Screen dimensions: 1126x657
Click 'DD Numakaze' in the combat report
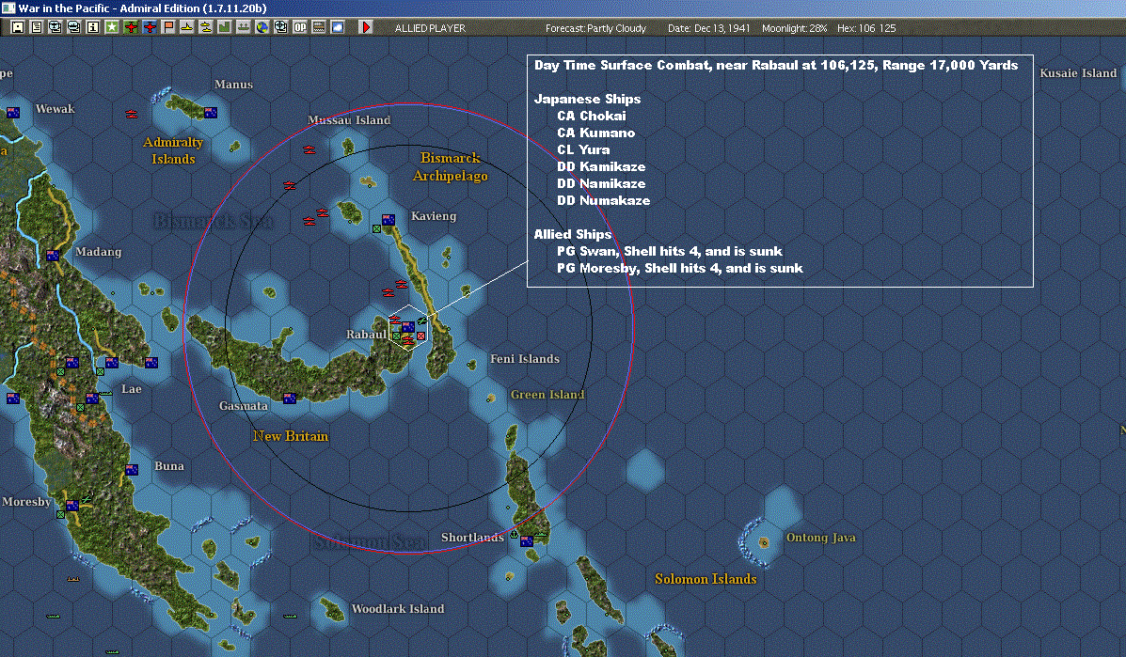(x=603, y=200)
